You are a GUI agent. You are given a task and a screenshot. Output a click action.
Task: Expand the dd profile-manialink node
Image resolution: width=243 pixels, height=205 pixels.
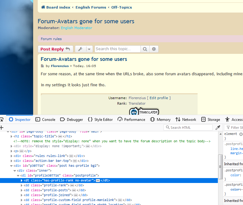pos(21,200)
